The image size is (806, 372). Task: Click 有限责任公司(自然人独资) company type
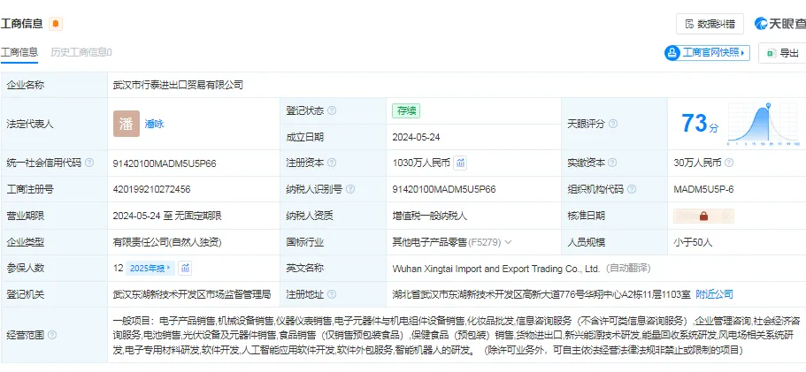(167, 242)
